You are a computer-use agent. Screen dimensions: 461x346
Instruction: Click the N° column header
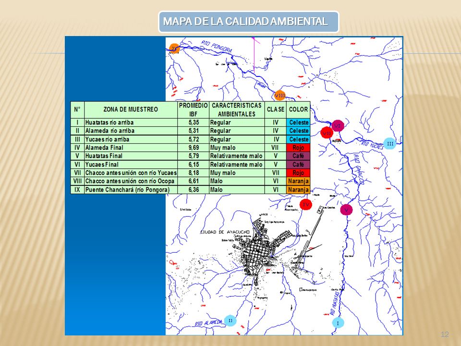77,110
